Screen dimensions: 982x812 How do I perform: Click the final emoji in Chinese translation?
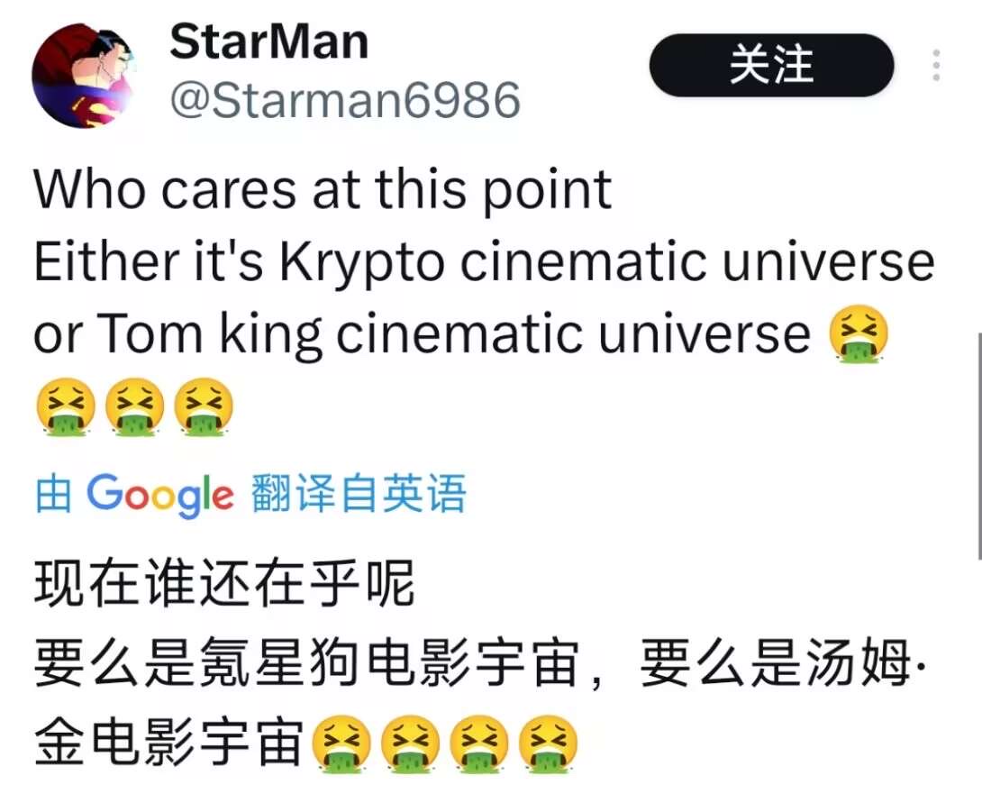[548, 744]
